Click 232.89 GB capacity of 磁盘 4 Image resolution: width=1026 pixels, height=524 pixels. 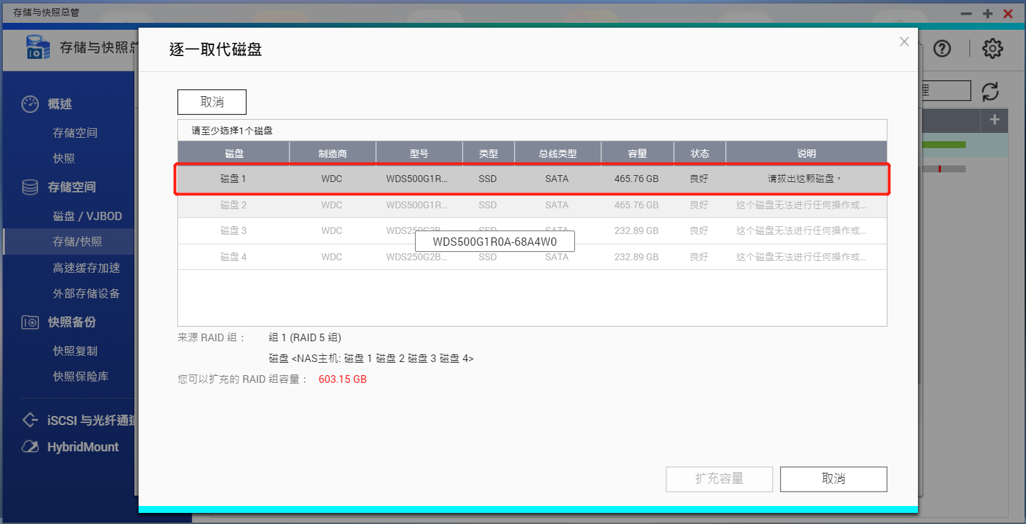[636, 257]
